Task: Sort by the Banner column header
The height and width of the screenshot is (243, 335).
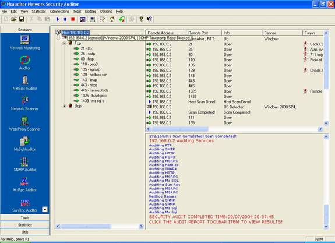Action: pos(282,33)
